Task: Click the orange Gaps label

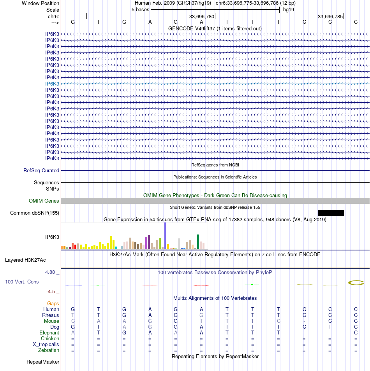Action: [53, 304]
